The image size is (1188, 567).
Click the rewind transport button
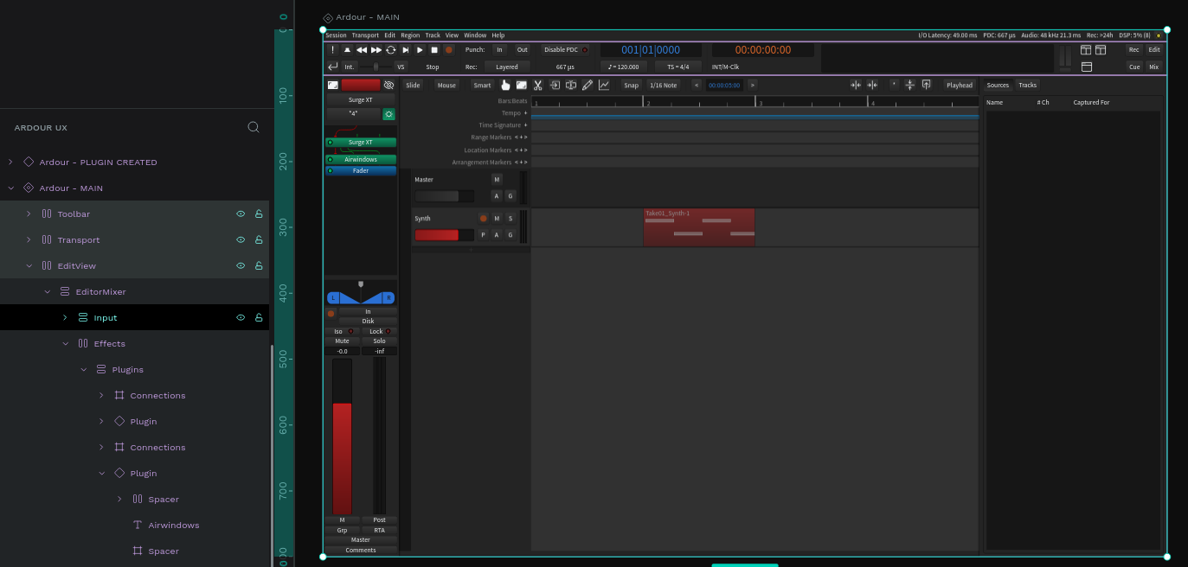click(x=362, y=50)
